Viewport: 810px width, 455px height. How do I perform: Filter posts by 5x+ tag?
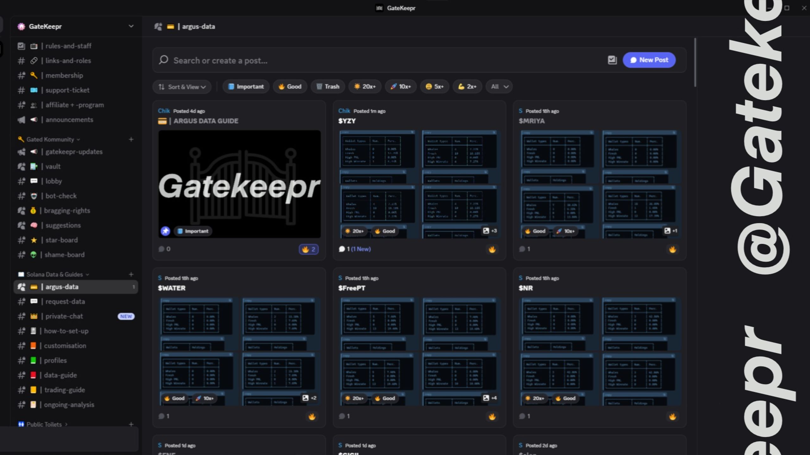pyautogui.click(x=435, y=87)
